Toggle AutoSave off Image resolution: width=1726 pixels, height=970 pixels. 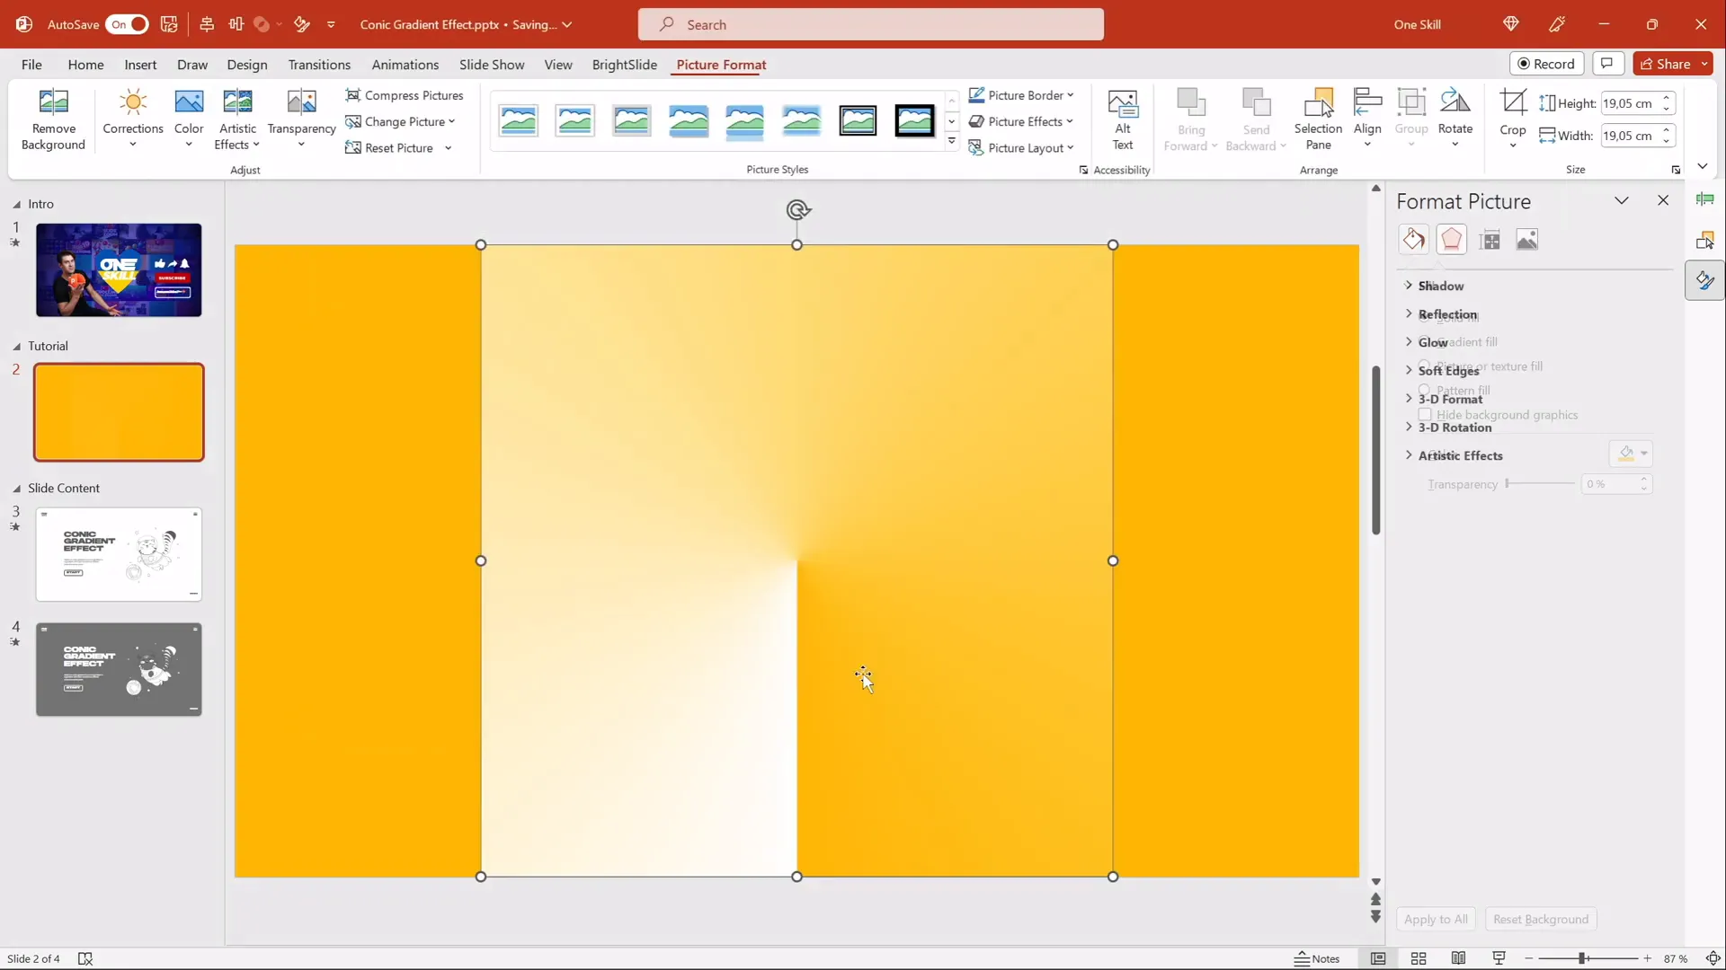(x=129, y=24)
